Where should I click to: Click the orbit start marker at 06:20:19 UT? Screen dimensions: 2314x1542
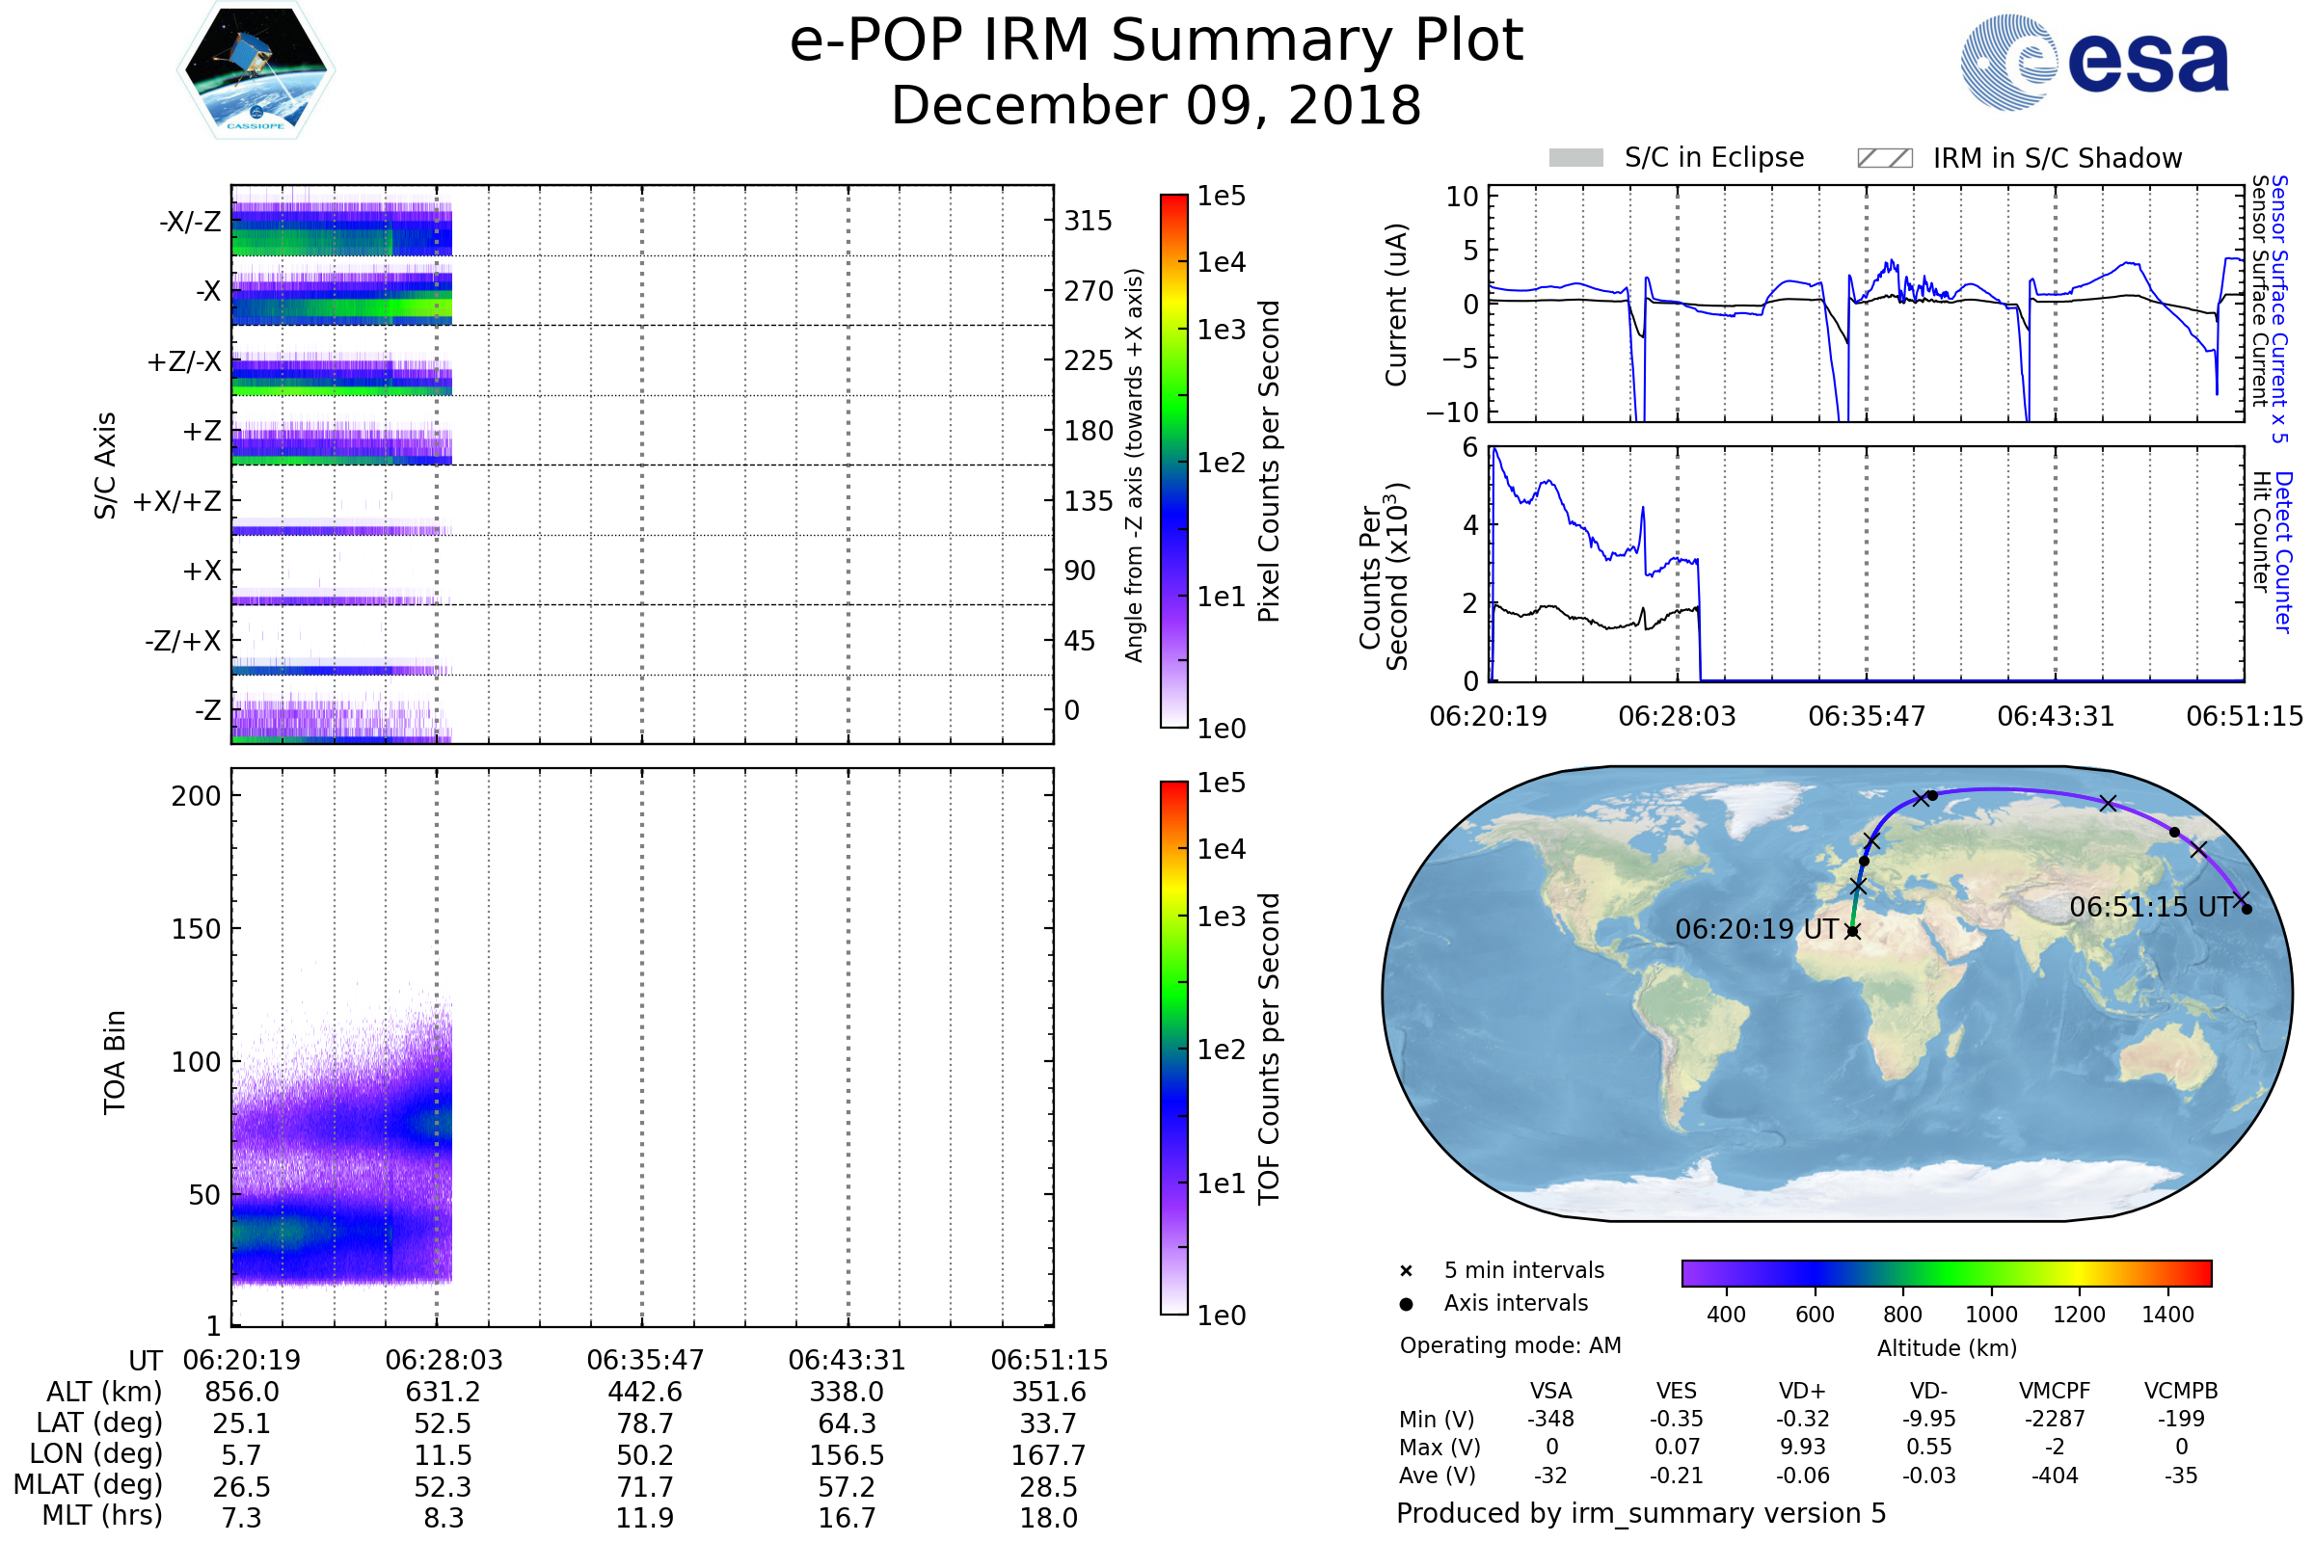tap(1852, 931)
